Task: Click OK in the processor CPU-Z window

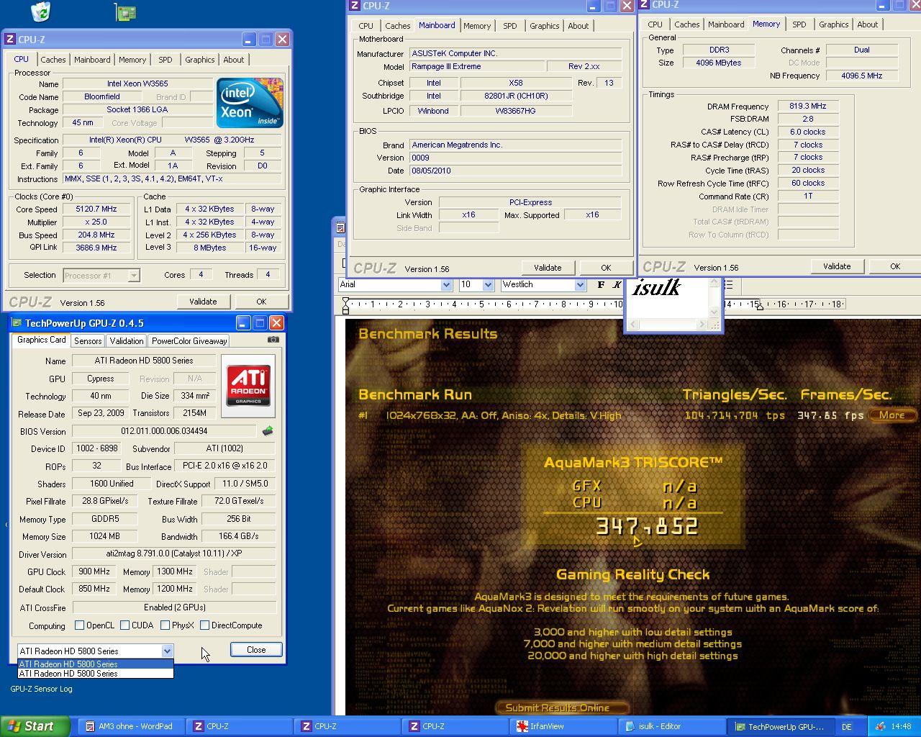Action: click(x=261, y=302)
